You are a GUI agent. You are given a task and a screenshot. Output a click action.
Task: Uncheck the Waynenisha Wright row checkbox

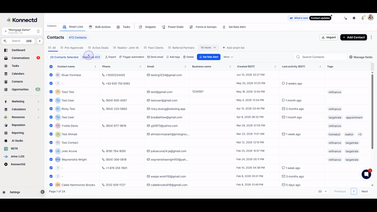point(51,159)
